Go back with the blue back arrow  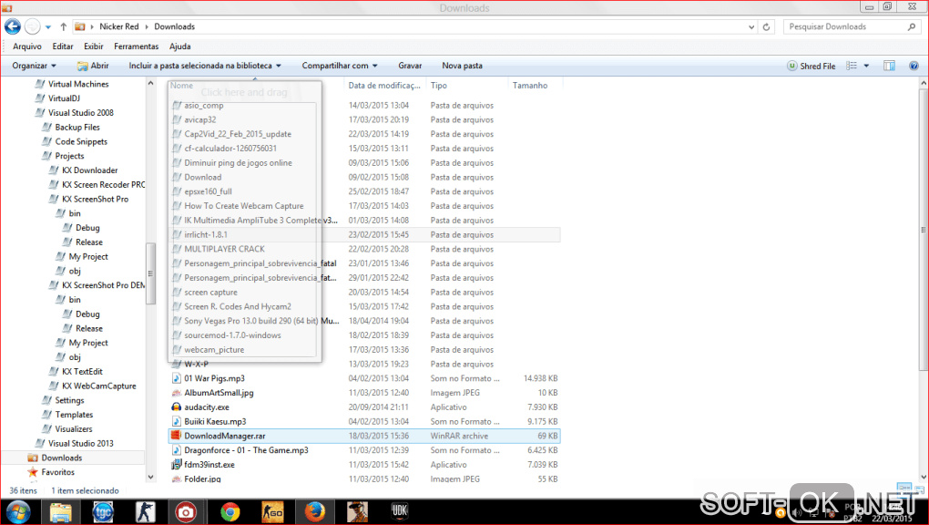[13, 26]
